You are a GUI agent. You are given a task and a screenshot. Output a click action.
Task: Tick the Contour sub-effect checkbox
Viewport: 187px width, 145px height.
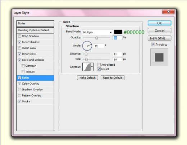point(23,66)
